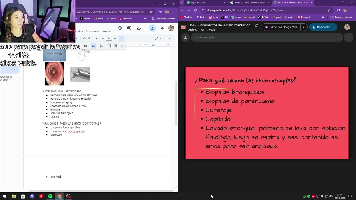Select the LIQ - Fundamentos Drive tab
This screenshot has height=200, width=356.
pyautogui.click(x=293, y=2)
